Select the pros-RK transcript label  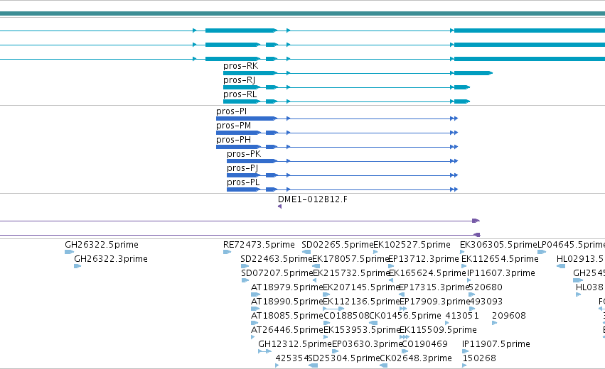coord(241,66)
